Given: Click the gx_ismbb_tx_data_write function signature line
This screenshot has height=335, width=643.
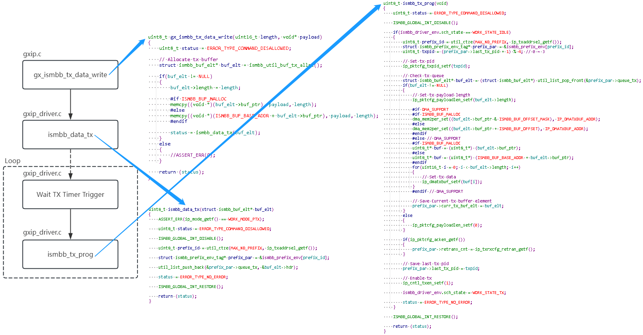Looking at the screenshot, I should [235, 37].
